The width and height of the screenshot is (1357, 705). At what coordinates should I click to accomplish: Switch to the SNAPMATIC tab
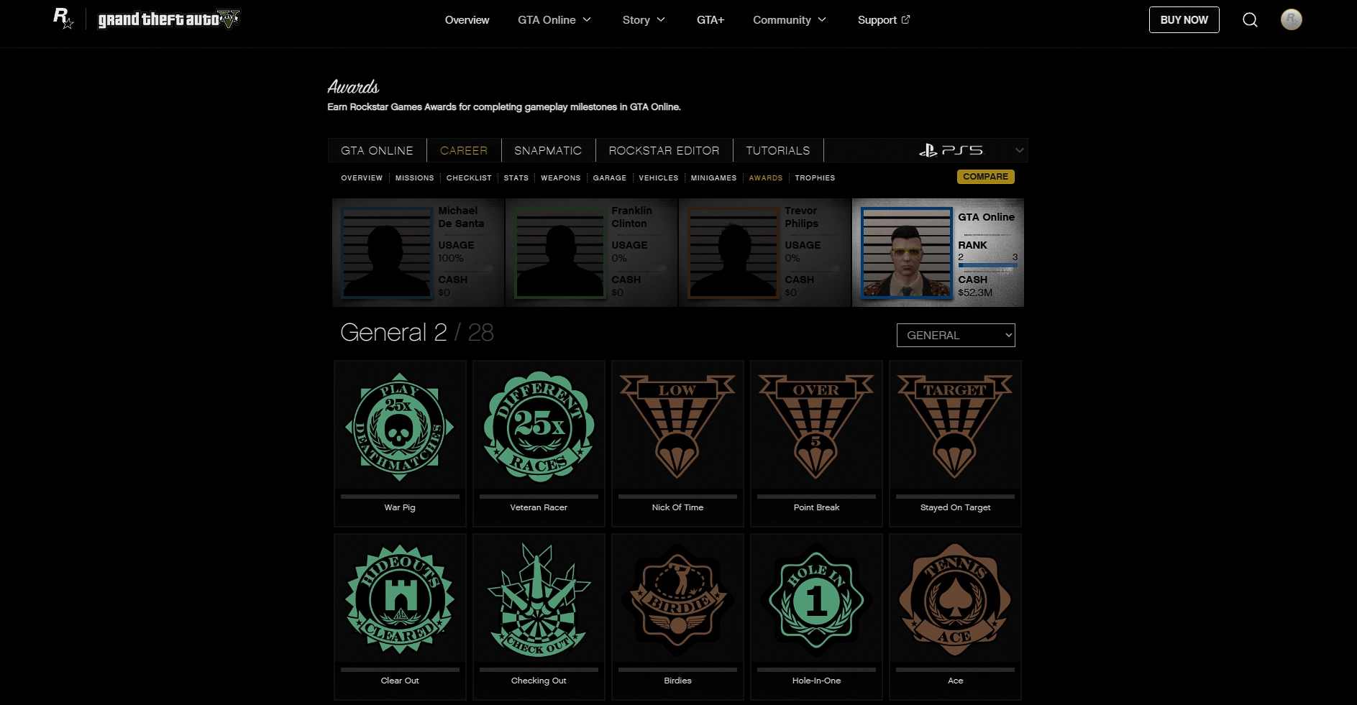coord(548,150)
